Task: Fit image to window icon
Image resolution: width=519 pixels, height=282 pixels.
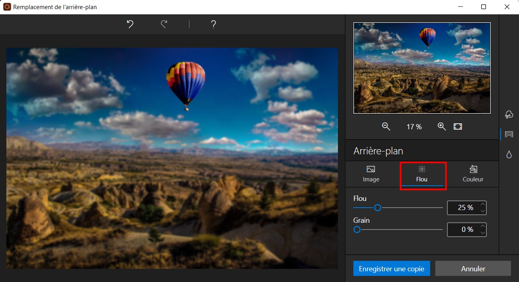Action: pos(458,126)
